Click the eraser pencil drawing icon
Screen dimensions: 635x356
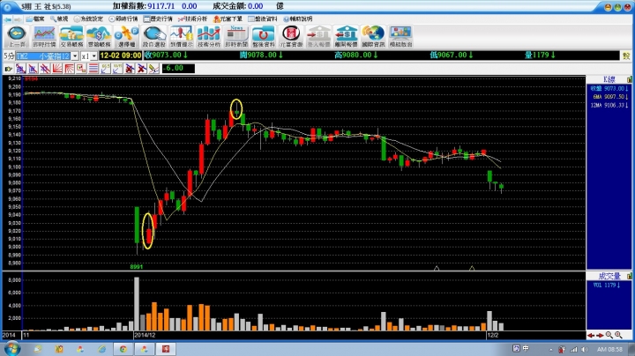click(153, 69)
